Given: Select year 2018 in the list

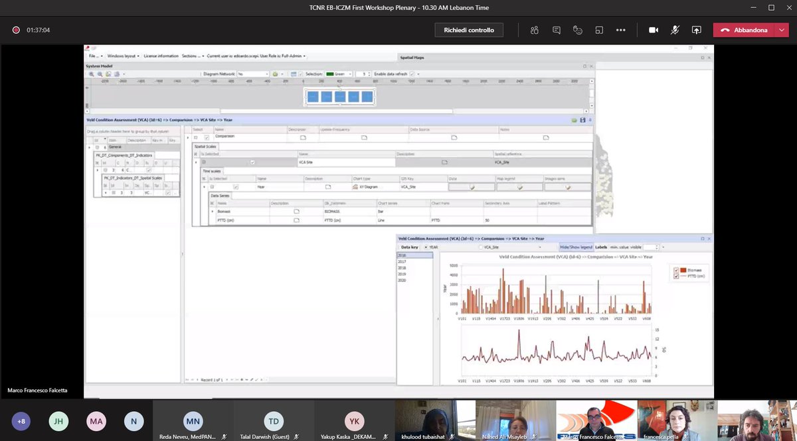Looking at the screenshot, I should [x=416, y=267].
